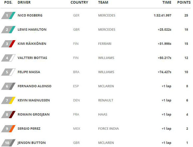
Task: Select the DRIVER column header
Action: pyautogui.click(x=24, y=2)
